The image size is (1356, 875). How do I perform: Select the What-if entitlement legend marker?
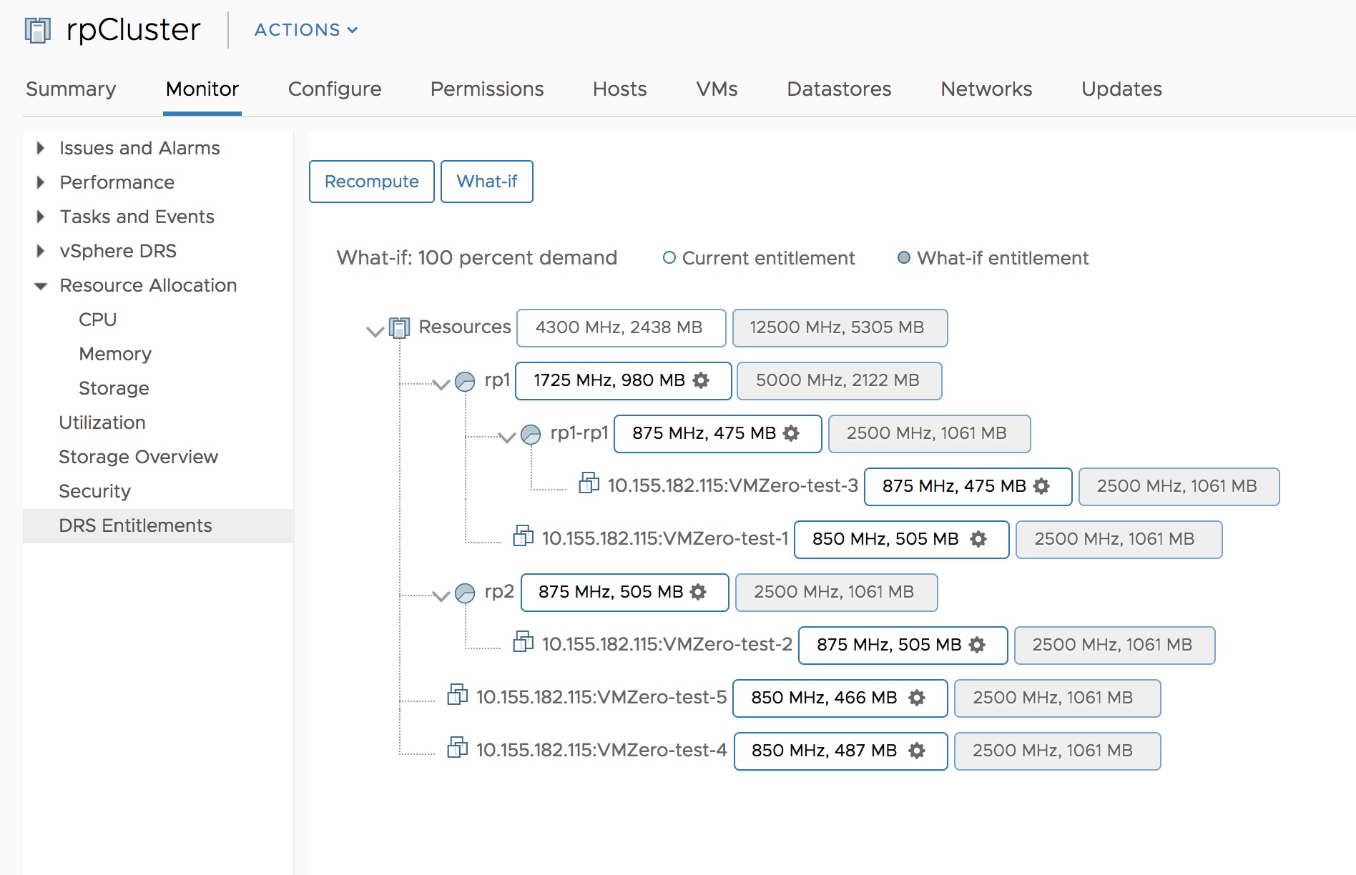(904, 257)
